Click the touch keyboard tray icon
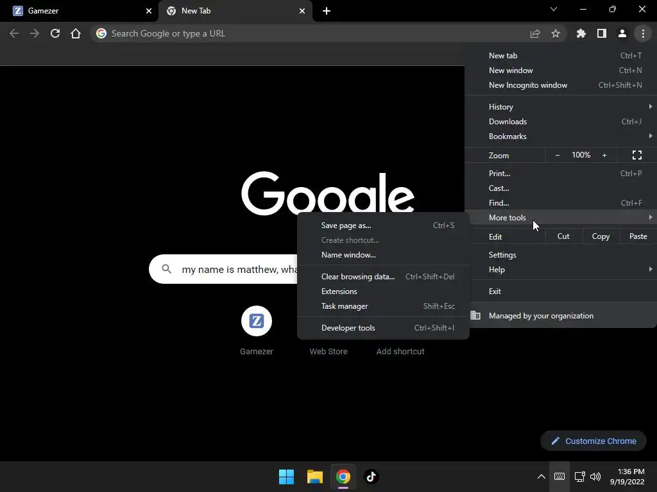Screen dimensions: 657x492 pyautogui.click(x=559, y=477)
